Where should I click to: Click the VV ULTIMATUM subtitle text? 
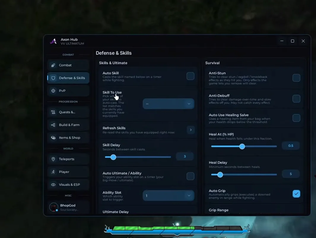point(72,44)
